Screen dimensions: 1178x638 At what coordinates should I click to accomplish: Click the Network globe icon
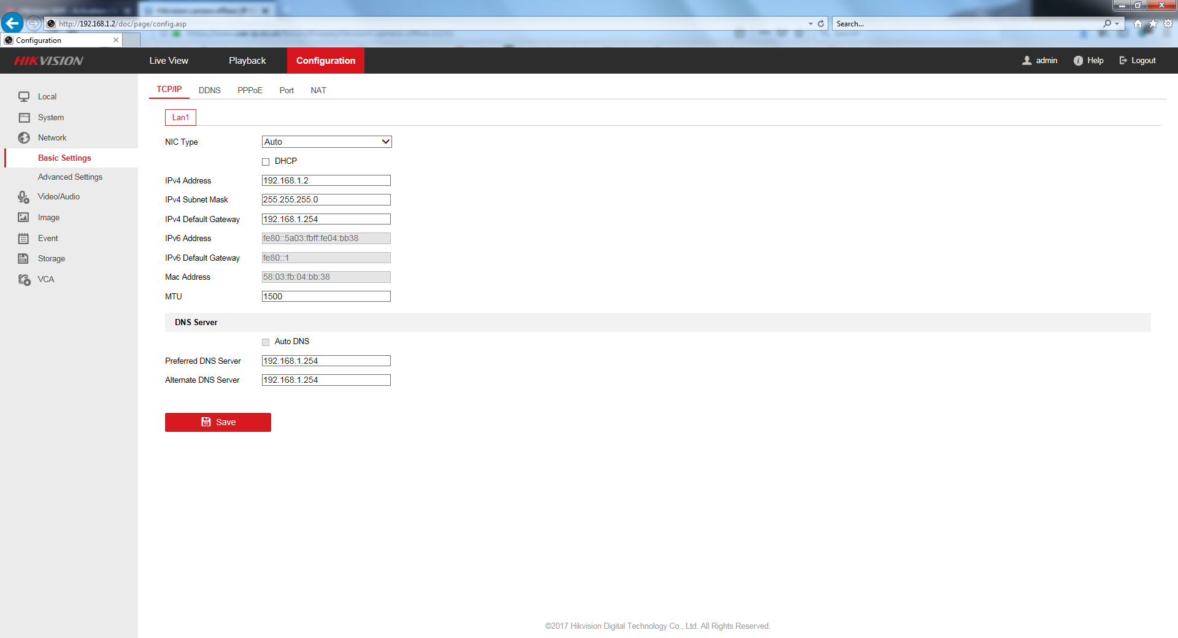[x=24, y=138]
